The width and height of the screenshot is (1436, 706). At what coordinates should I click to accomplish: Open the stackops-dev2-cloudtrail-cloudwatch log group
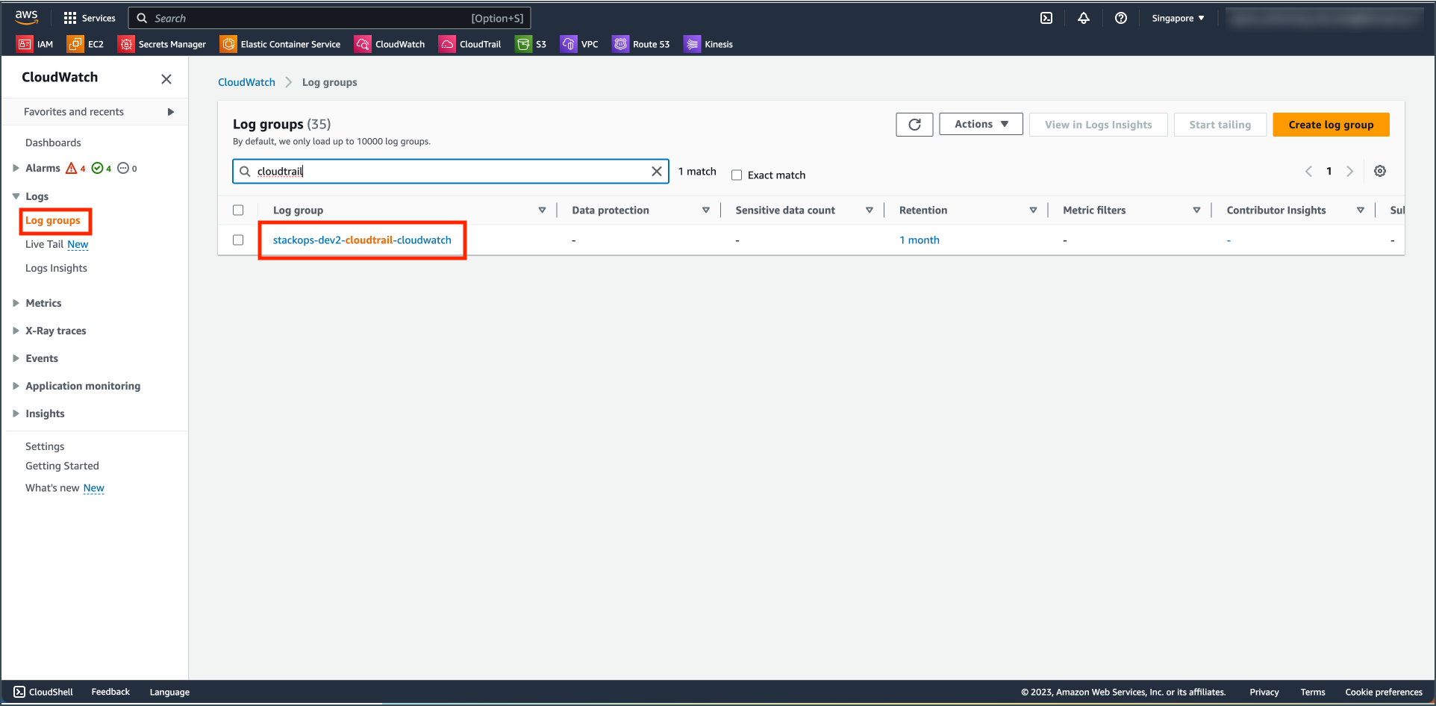click(x=361, y=240)
